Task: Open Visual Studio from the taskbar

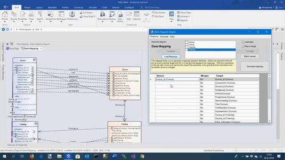Action: (133, 156)
